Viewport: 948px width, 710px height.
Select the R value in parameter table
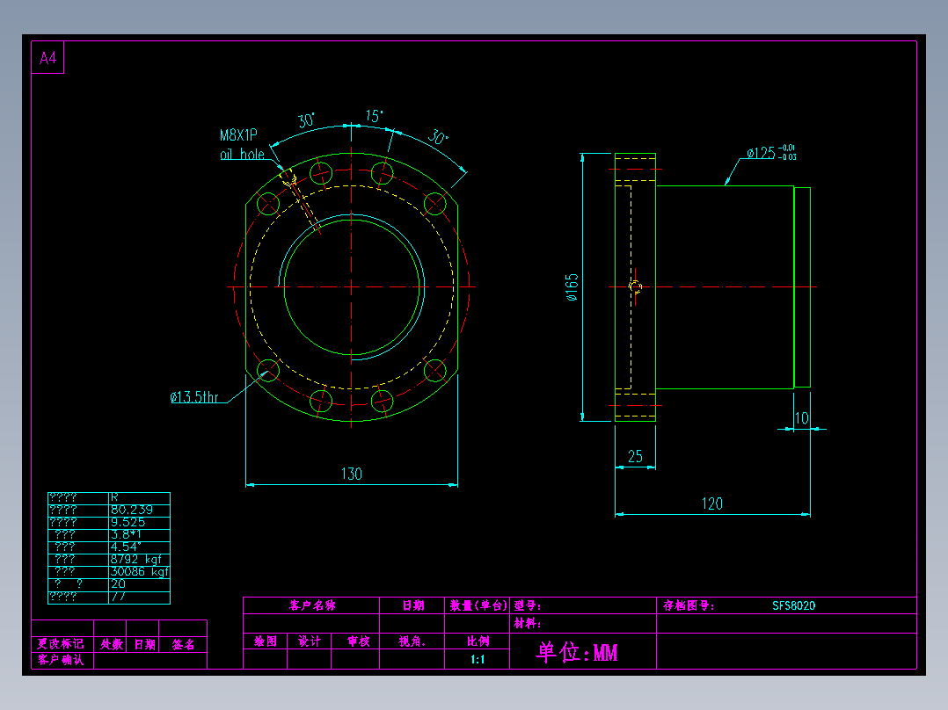coord(114,497)
